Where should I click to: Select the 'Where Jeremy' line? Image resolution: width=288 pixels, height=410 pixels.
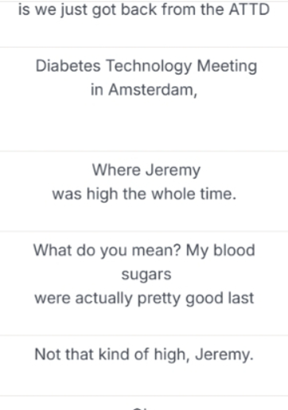point(146,170)
